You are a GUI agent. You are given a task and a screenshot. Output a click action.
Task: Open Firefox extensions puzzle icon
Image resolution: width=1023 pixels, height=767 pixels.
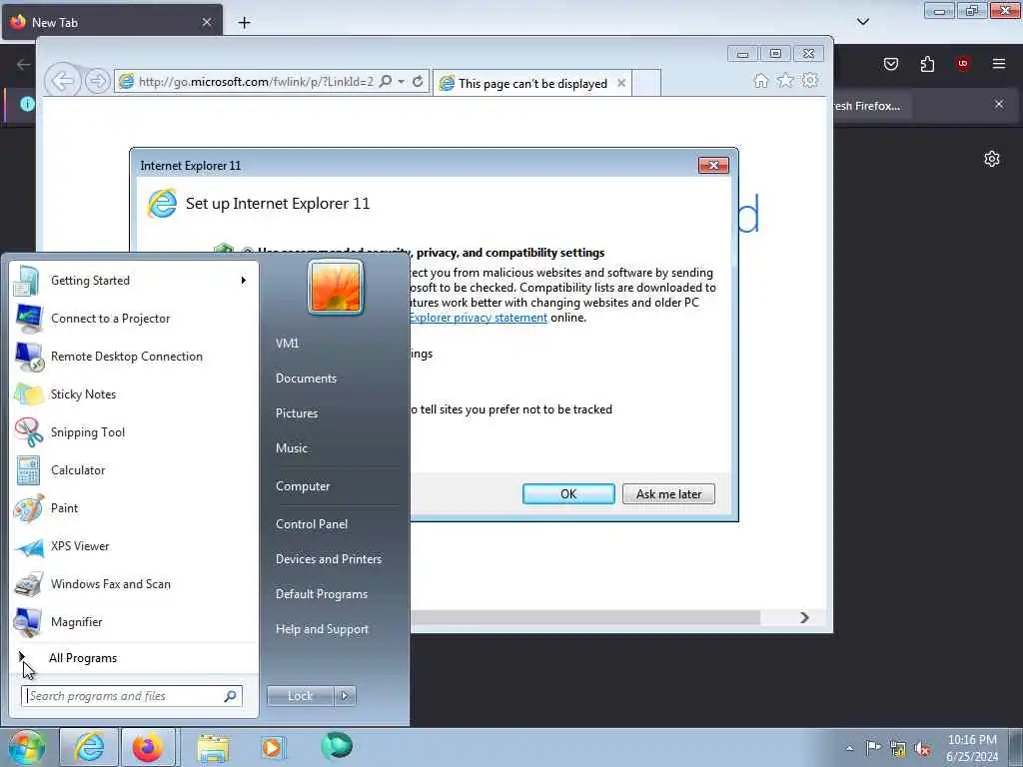[927, 64]
